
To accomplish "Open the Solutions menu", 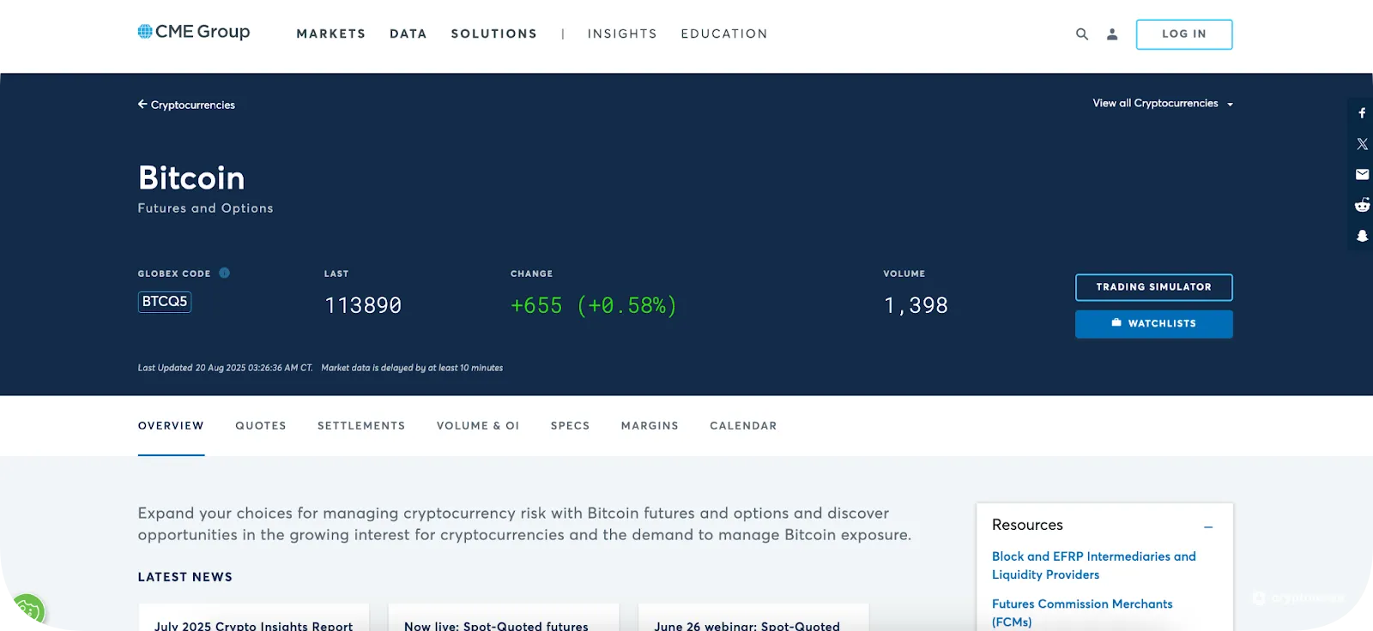I will (494, 33).
